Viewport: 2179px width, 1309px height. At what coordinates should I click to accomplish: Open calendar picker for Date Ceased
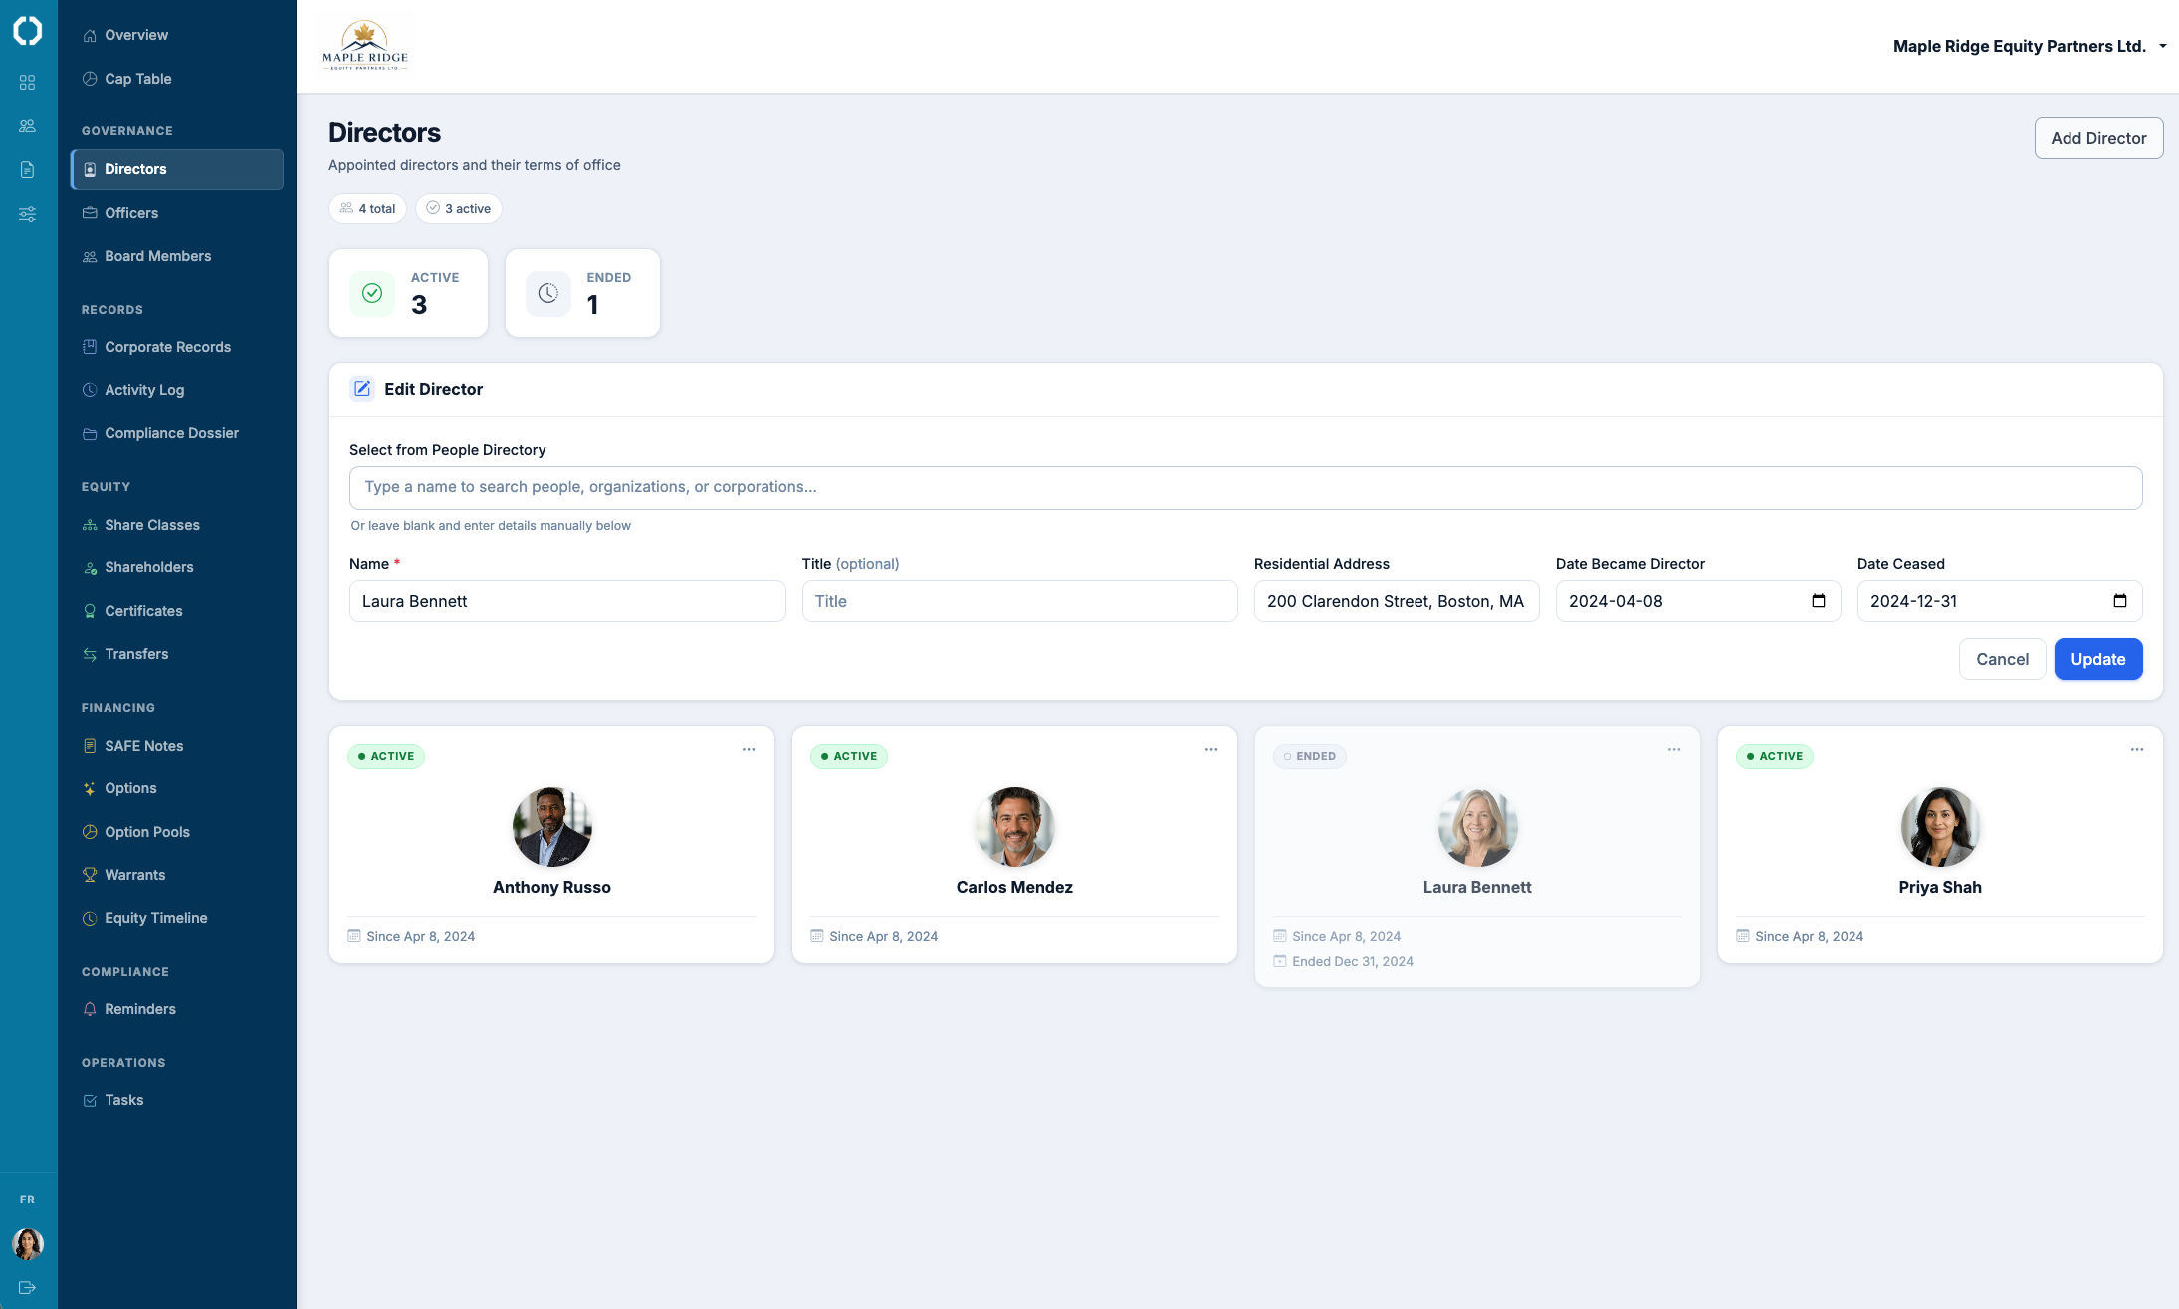pos(2119,601)
